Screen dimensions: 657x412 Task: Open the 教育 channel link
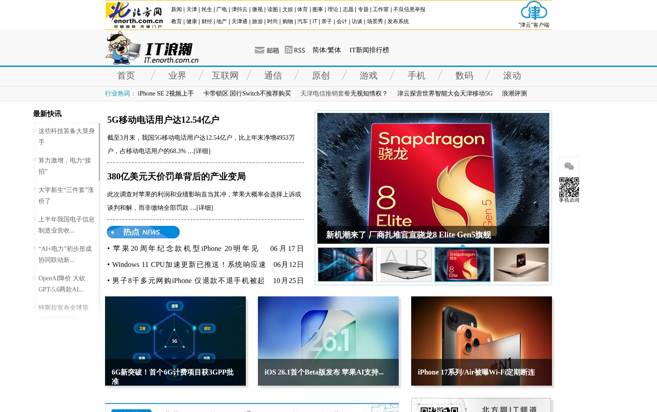pyautogui.click(x=177, y=21)
